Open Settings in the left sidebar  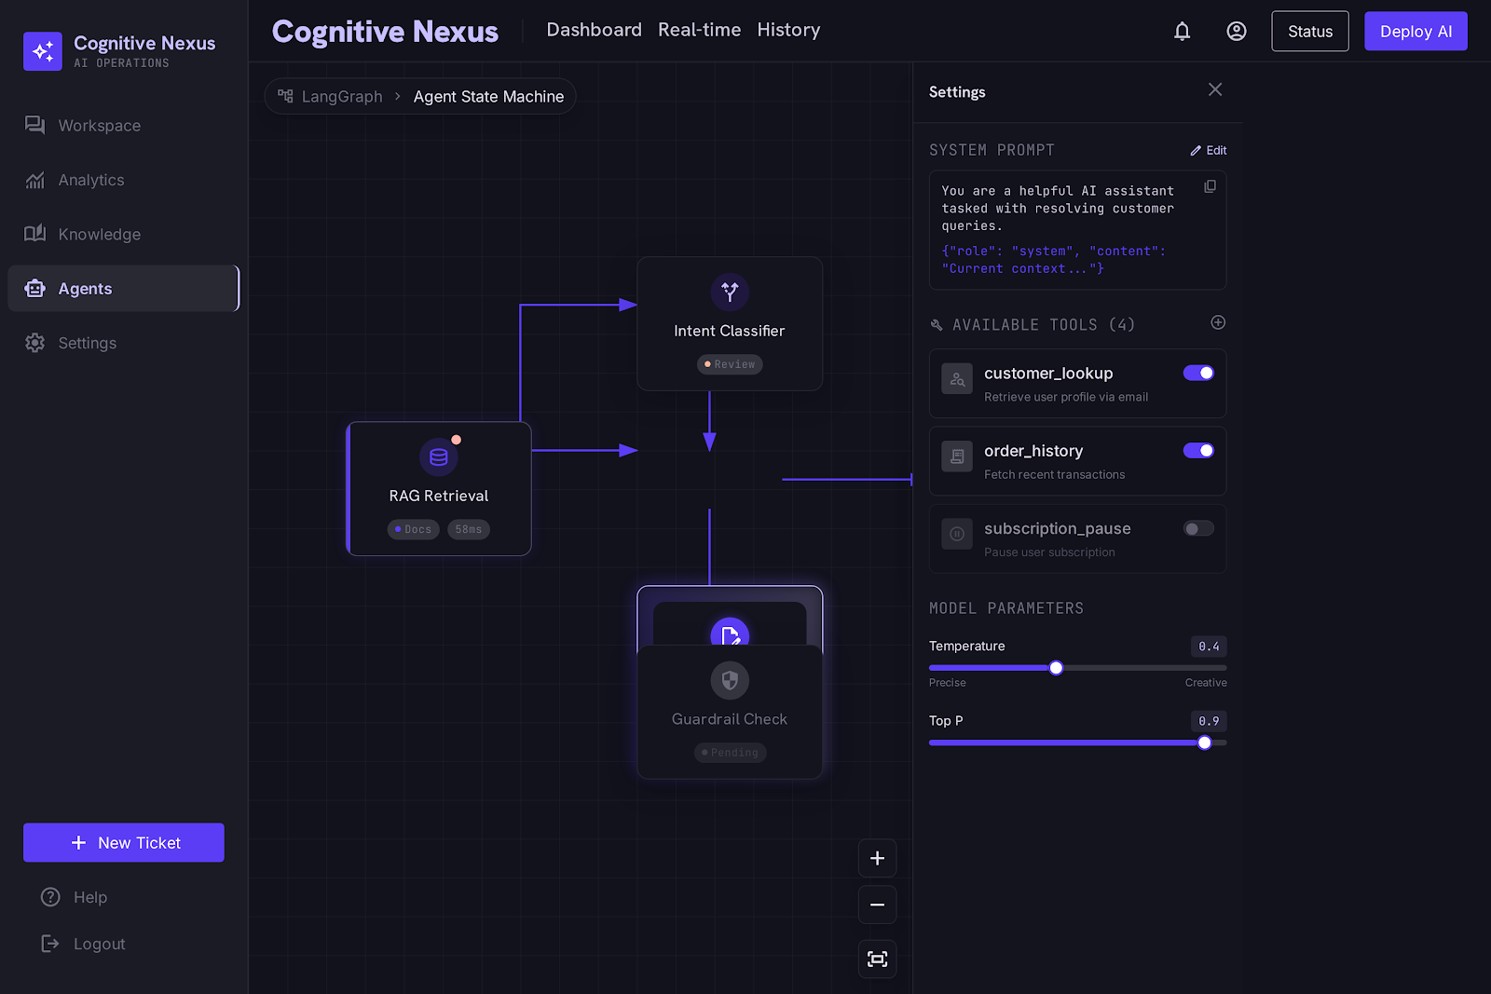[x=123, y=343]
